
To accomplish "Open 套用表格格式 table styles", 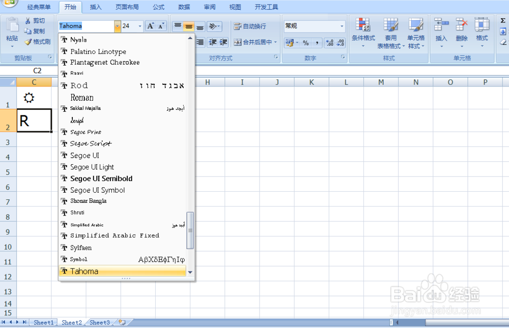I will [390, 33].
